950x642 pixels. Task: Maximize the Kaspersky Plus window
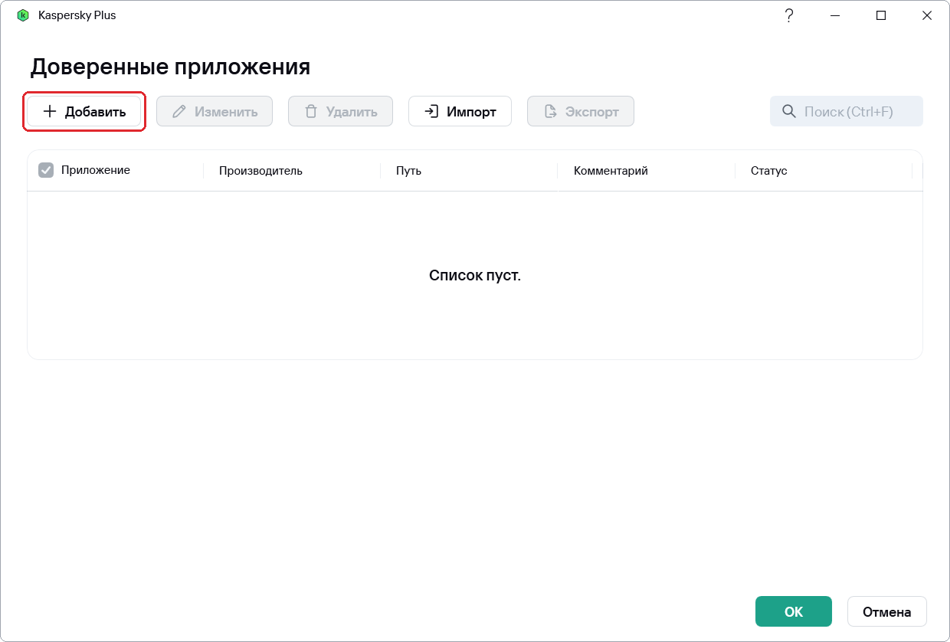click(x=881, y=15)
